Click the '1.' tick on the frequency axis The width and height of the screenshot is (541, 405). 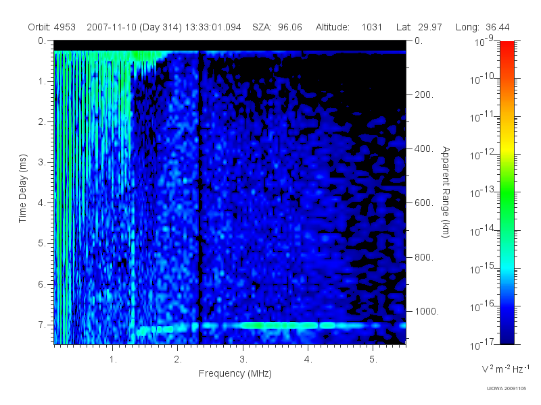[113, 359]
